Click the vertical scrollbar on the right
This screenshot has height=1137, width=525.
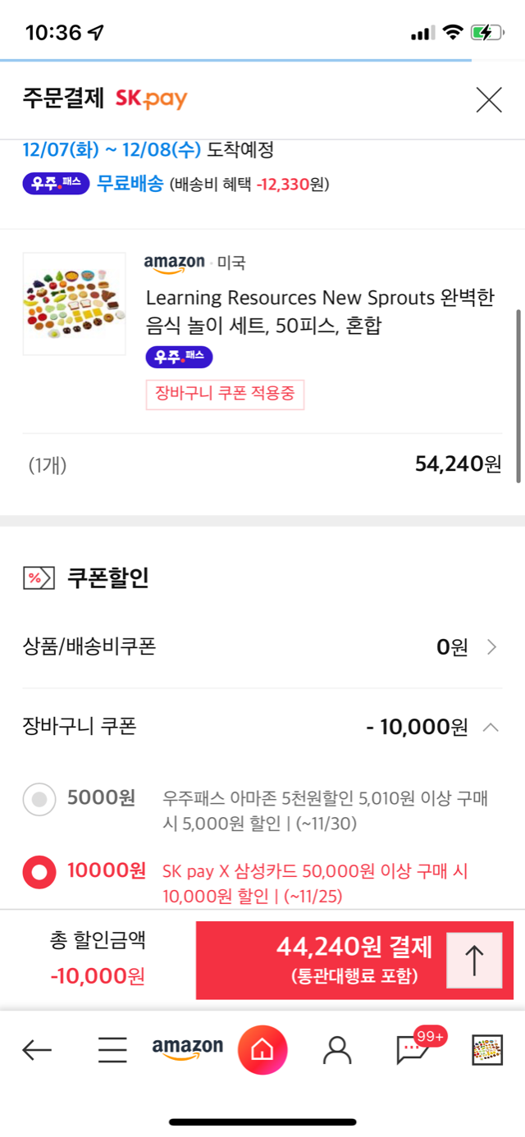(x=518, y=395)
